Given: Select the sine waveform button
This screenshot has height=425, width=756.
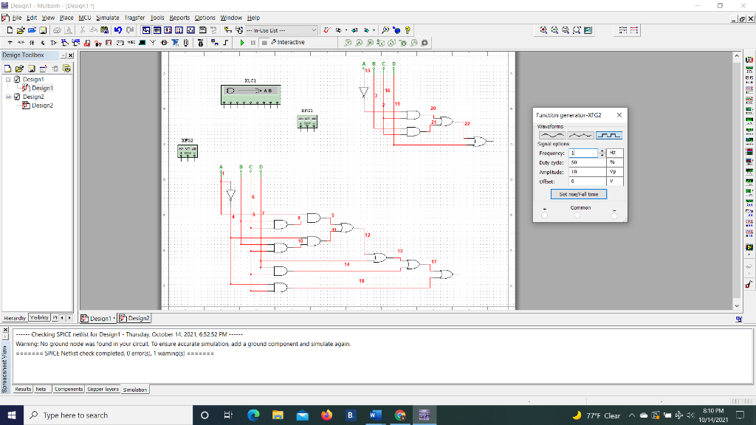Looking at the screenshot, I should pyautogui.click(x=552, y=135).
